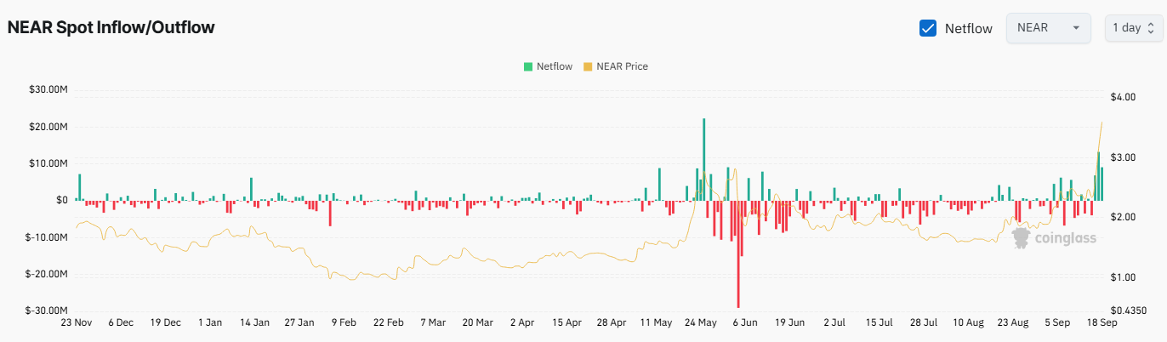The height and width of the screenshot is (342, 1167).
Task: Click the 2 Jul date label
Action: click(834, 323)
